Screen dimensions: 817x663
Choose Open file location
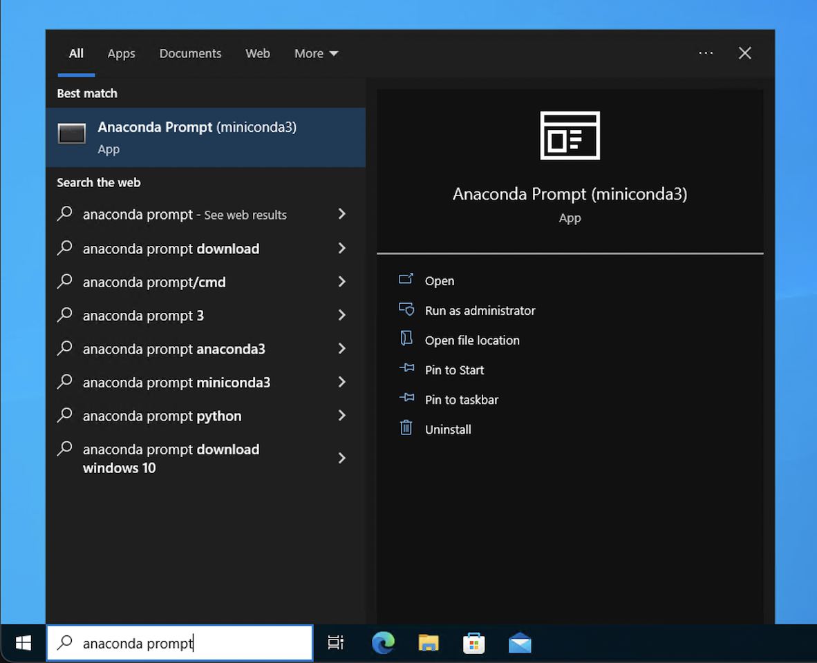pos(472,340)
